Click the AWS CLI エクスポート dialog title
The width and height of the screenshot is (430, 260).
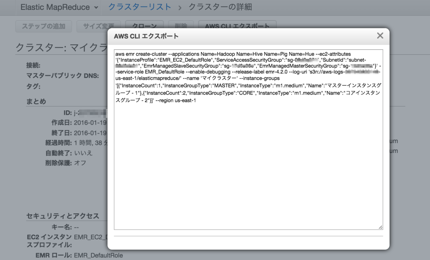pos(146,36)
